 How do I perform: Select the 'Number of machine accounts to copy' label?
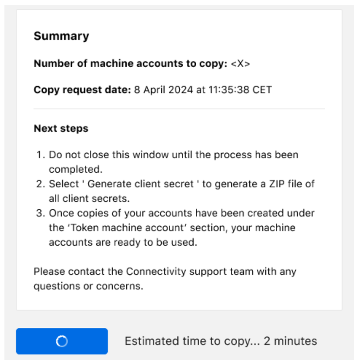[130, 64]
